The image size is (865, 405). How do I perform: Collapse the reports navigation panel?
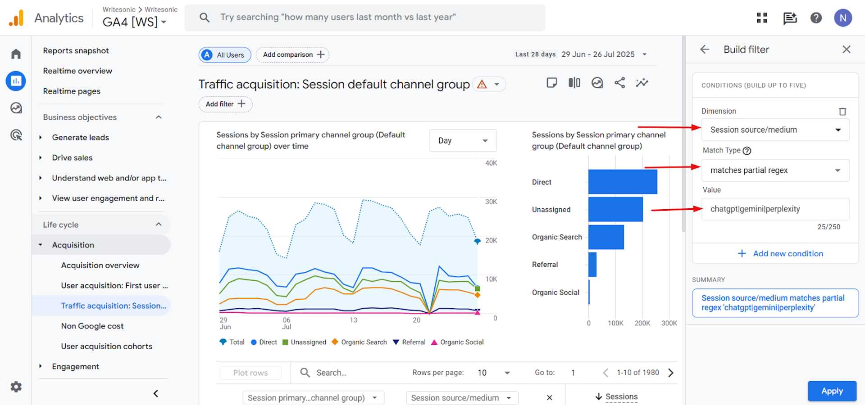point(156,394)
